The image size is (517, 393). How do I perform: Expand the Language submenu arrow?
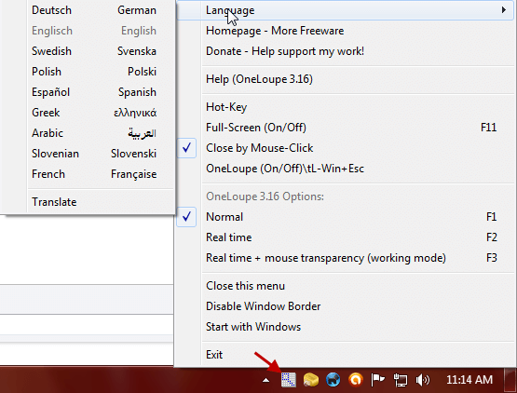tap(503, 10)
